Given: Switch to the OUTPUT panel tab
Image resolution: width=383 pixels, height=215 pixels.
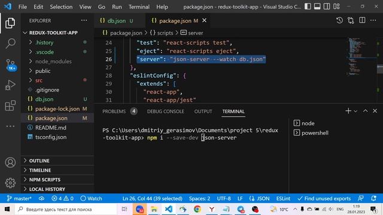Looking at the screenshot, I should click(x=203, y=112).
